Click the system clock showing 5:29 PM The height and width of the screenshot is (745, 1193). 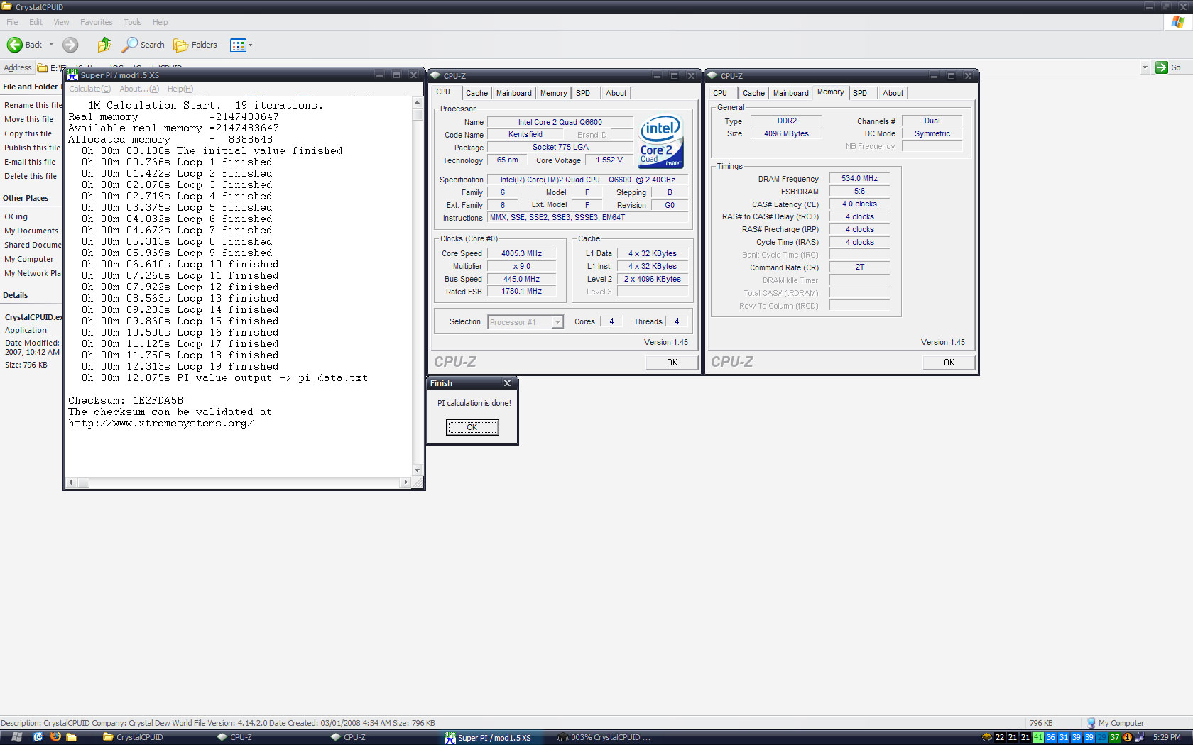tap(1167, 737)
